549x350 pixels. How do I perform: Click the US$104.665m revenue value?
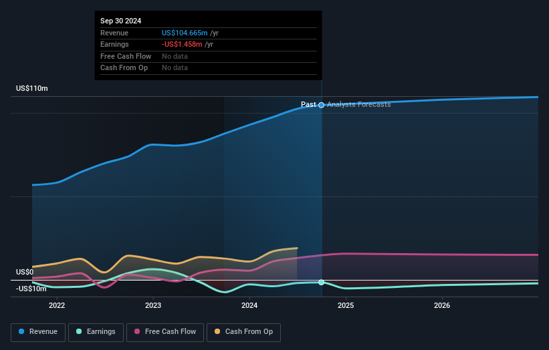tap(185, 33)
